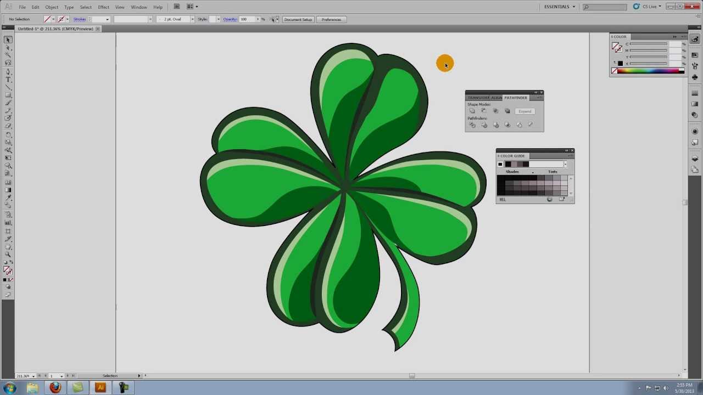Open Firefox from the taskbar
This screenshot has height=395, width=703.
(x=55, y=388)
